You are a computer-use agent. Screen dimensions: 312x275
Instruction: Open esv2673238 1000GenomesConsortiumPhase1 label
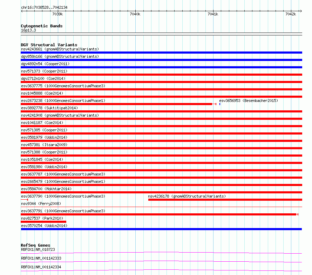[63, 101]
